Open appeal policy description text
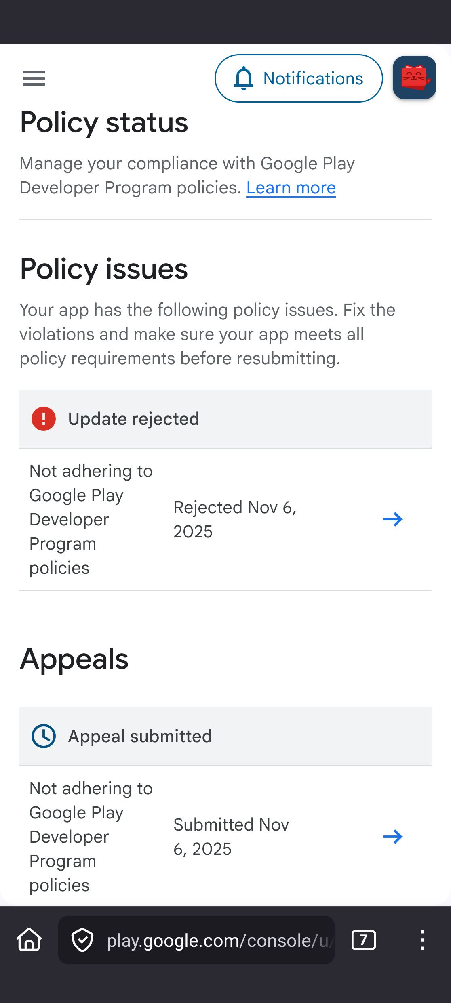 coord(91,837)
